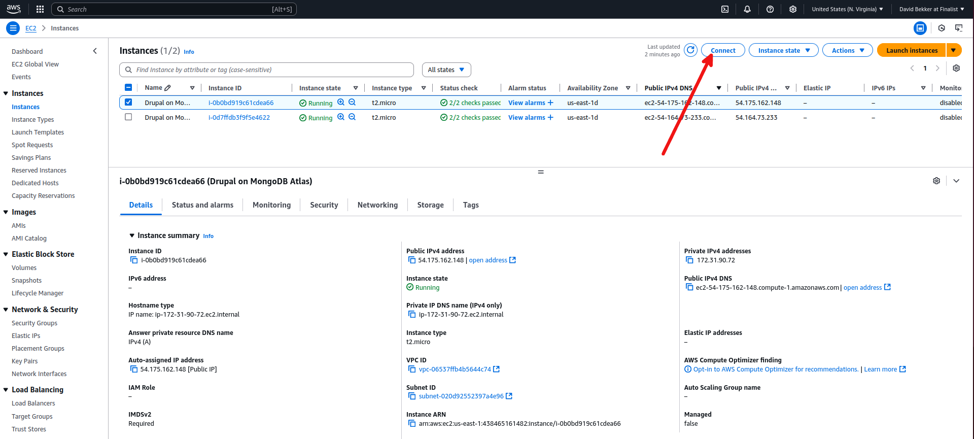Go to Security Groups in sidebar

34,323
